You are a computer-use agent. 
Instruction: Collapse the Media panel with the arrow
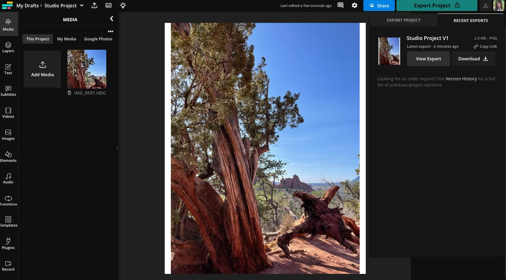click(112, 19)
